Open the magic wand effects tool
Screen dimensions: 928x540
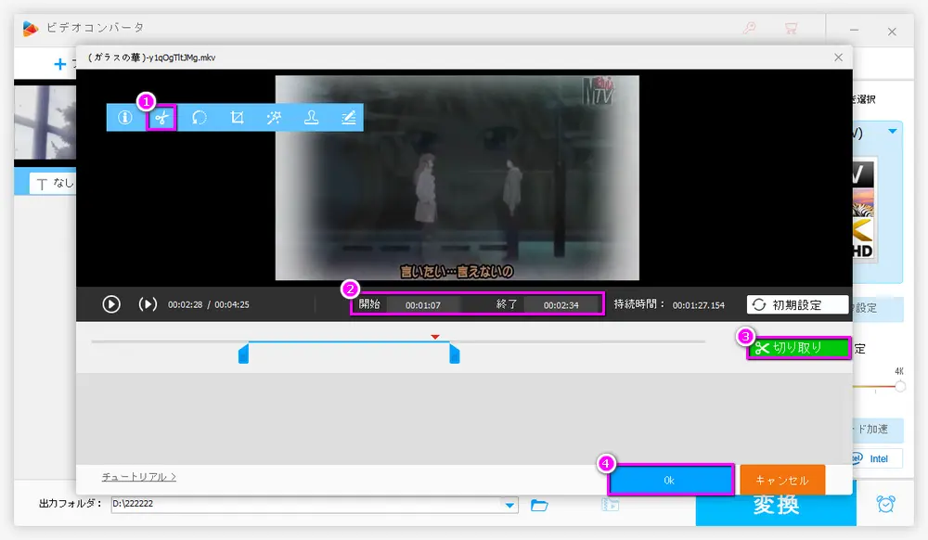(274, 118)
